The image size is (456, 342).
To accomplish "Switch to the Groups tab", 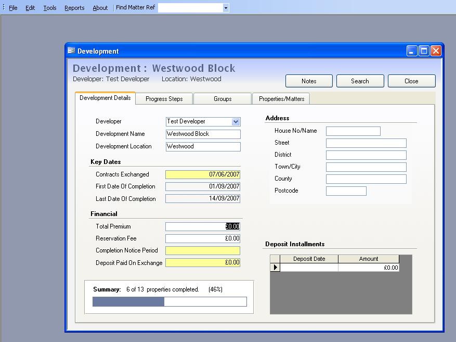I will point(222,98).
